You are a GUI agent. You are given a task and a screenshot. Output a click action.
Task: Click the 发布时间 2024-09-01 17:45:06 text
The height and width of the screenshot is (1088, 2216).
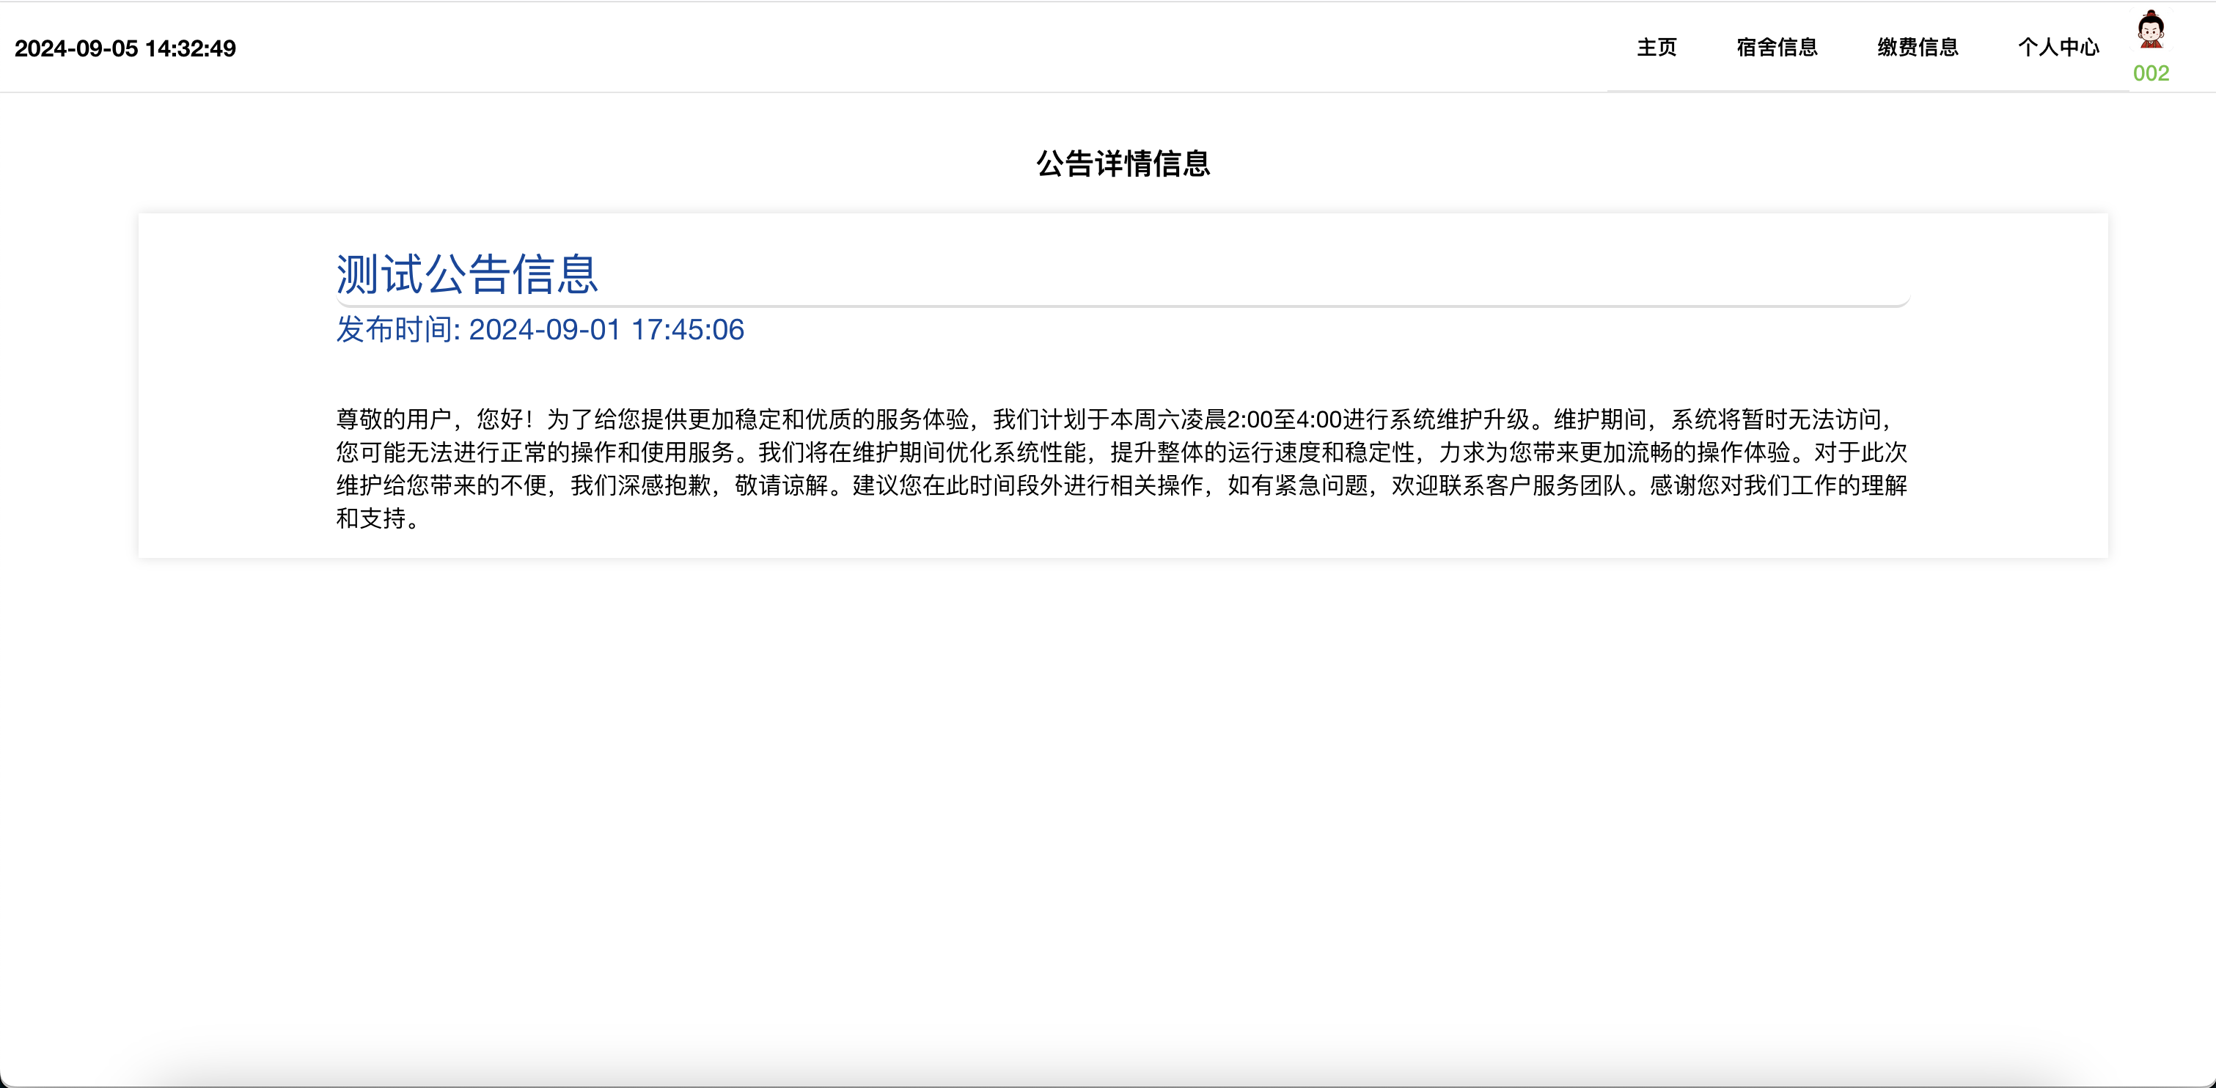pyautogui.click(x=540, y=329)
